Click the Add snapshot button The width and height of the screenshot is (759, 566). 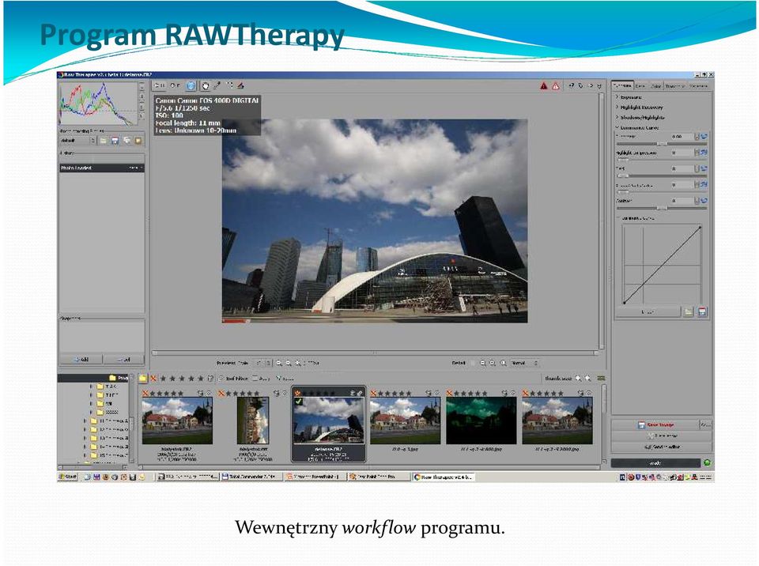click(x=81, y=360)
